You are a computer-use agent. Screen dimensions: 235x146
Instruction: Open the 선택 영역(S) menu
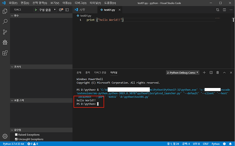[x=40, y=3]
